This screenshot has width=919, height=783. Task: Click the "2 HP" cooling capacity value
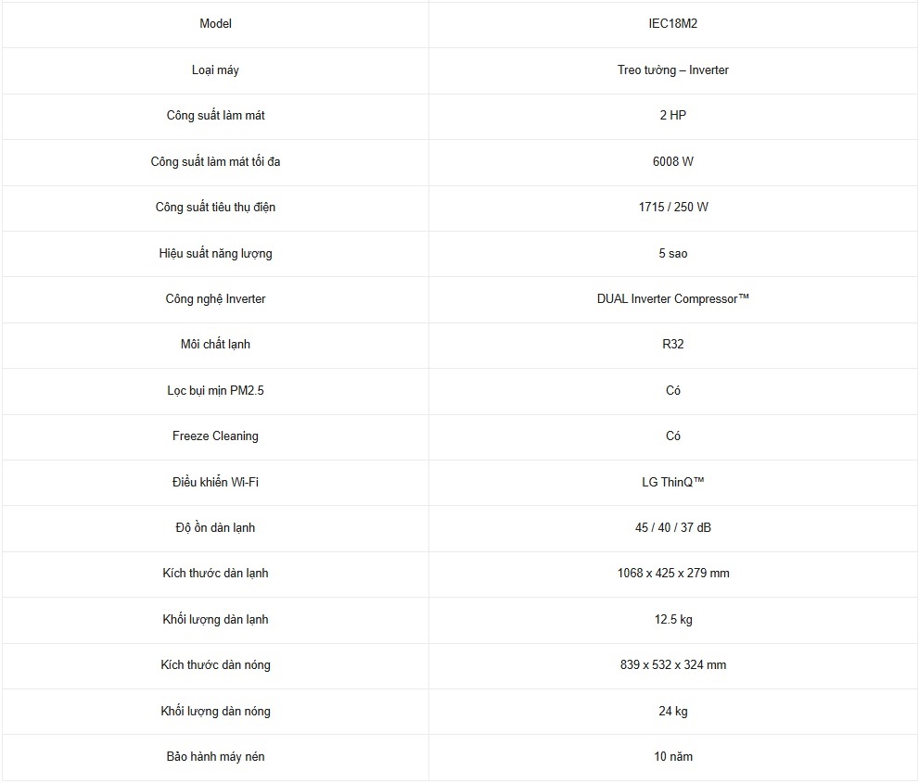pyautogui.click(x=672, y=116)
